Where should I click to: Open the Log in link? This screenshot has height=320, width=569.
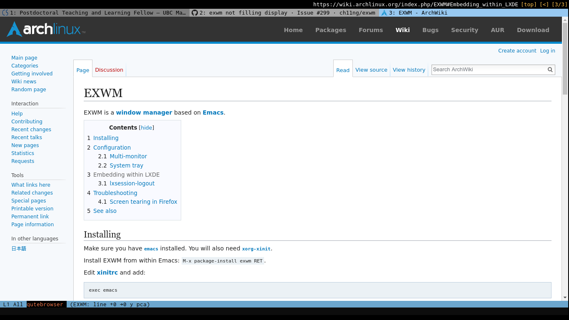[x=547, y=50]
